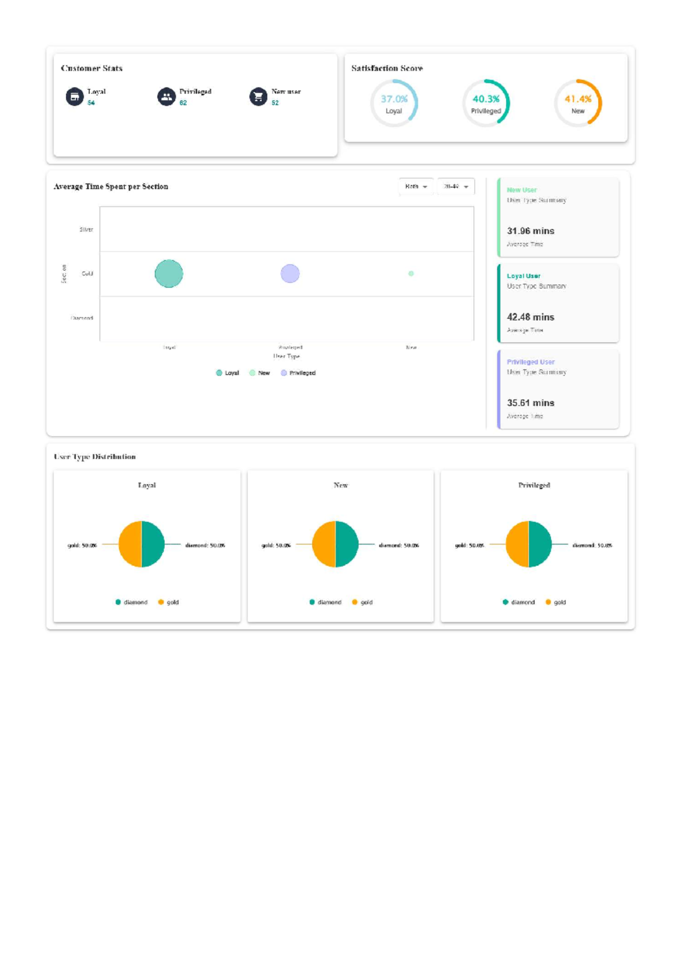Select the large Loyal bubble in Gold row

pos(168,274)
